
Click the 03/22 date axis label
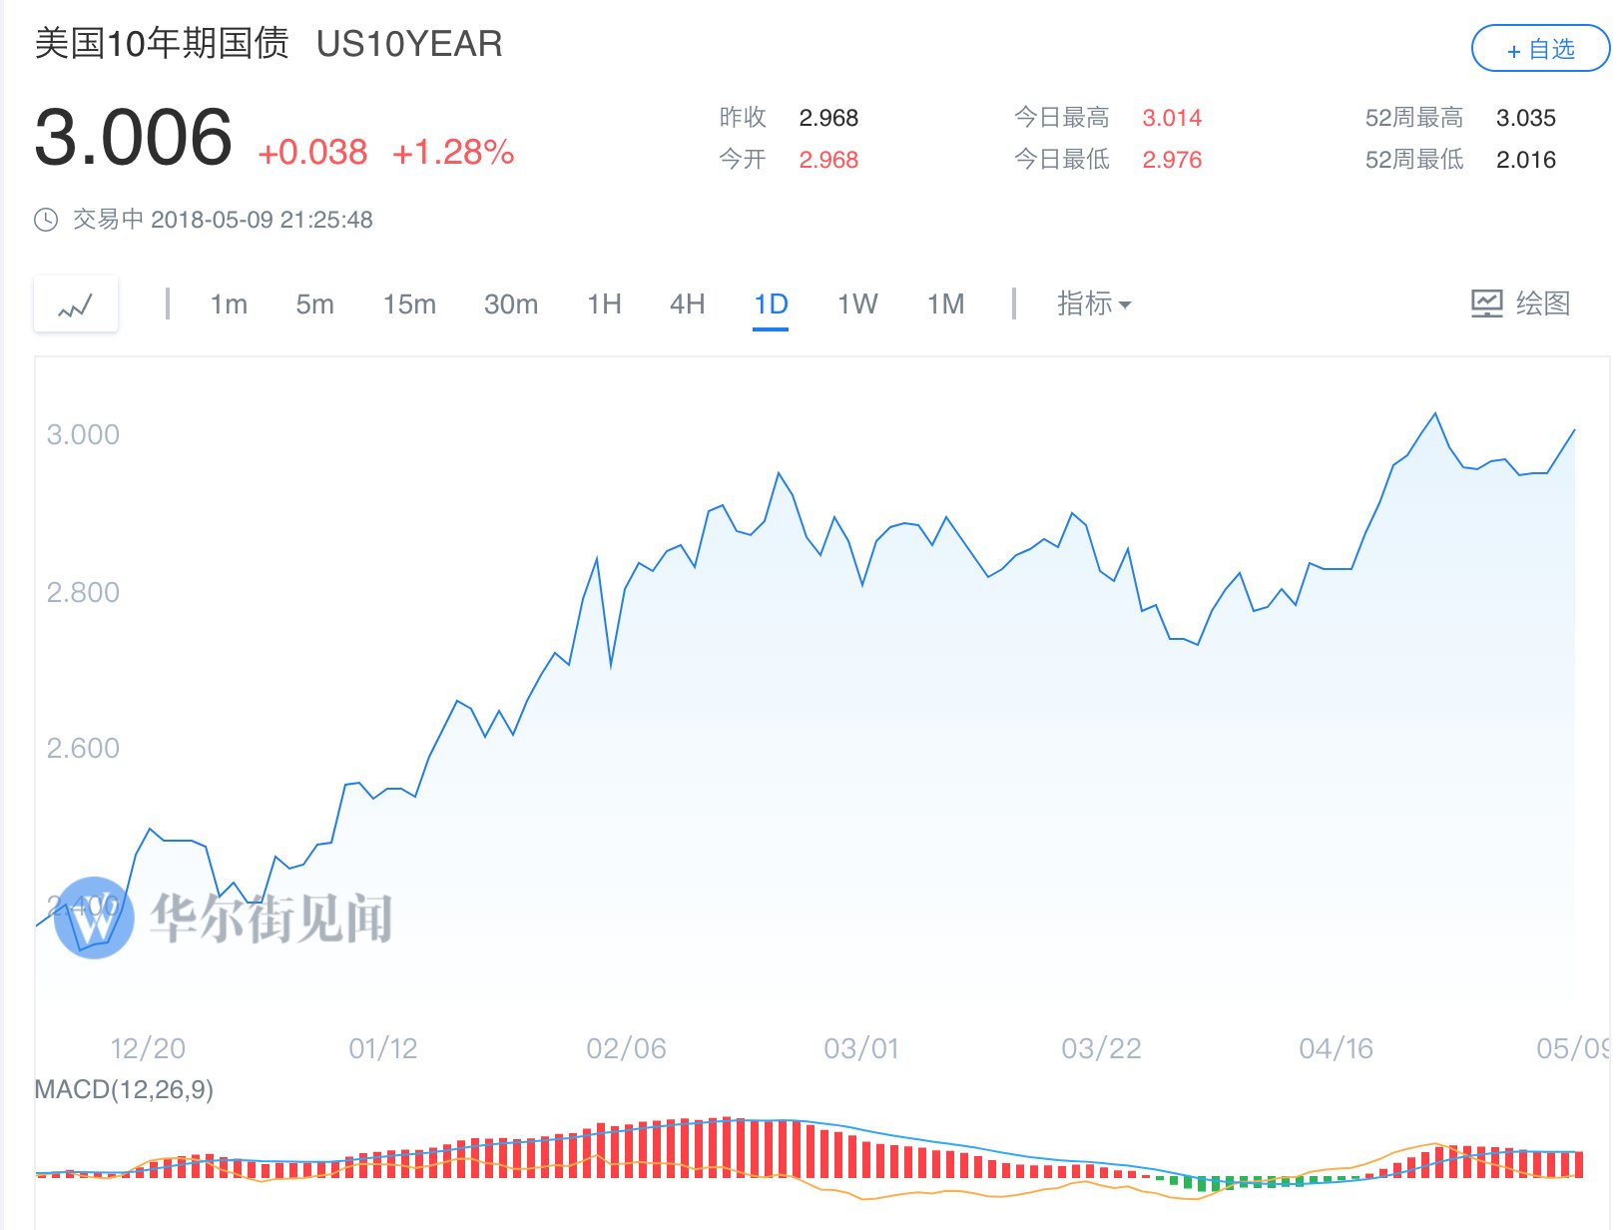[1101, 1048]
